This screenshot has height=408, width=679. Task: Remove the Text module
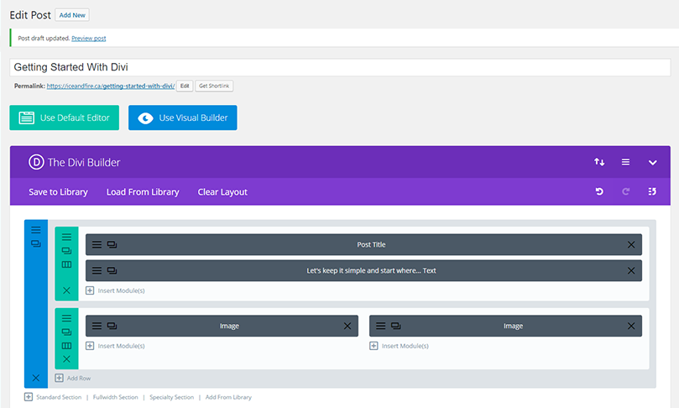tap(631, 270)
